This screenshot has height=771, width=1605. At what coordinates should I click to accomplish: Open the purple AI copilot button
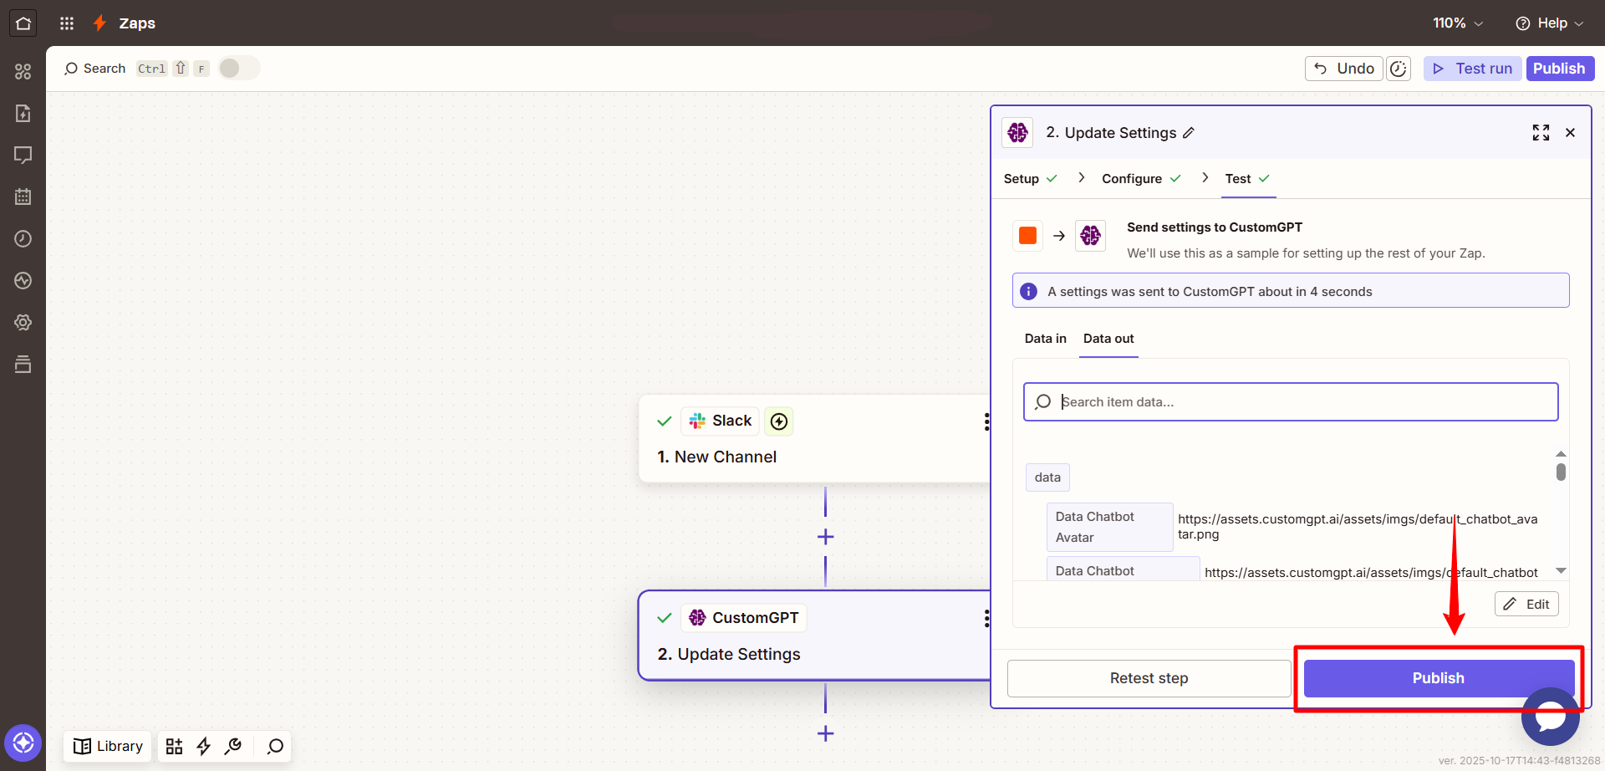coord(23,743)
